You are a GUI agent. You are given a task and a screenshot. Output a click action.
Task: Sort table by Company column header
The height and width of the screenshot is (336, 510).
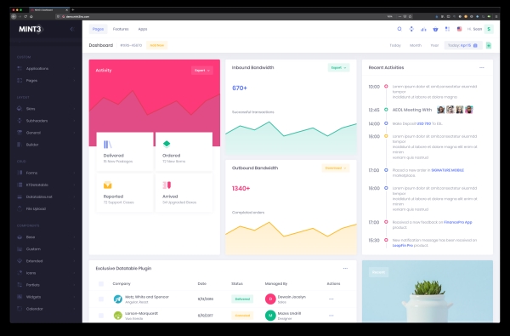point(122,284)
